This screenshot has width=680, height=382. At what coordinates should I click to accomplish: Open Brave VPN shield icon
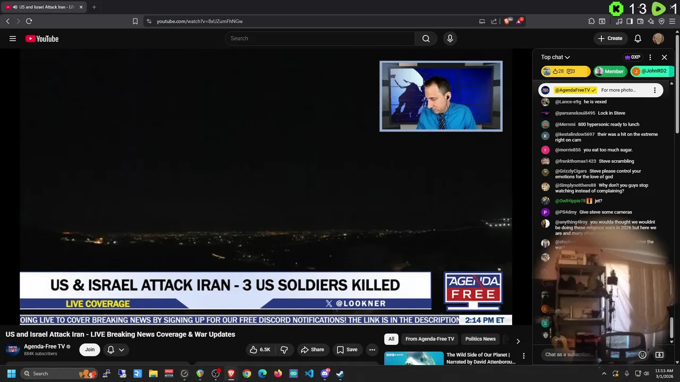[x=661, y=21]
